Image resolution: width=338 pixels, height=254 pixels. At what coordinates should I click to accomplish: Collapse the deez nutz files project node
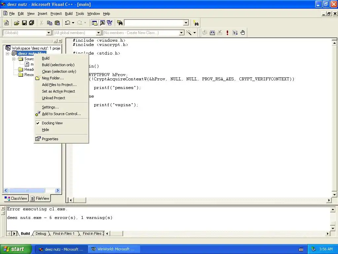pos(8,54)
